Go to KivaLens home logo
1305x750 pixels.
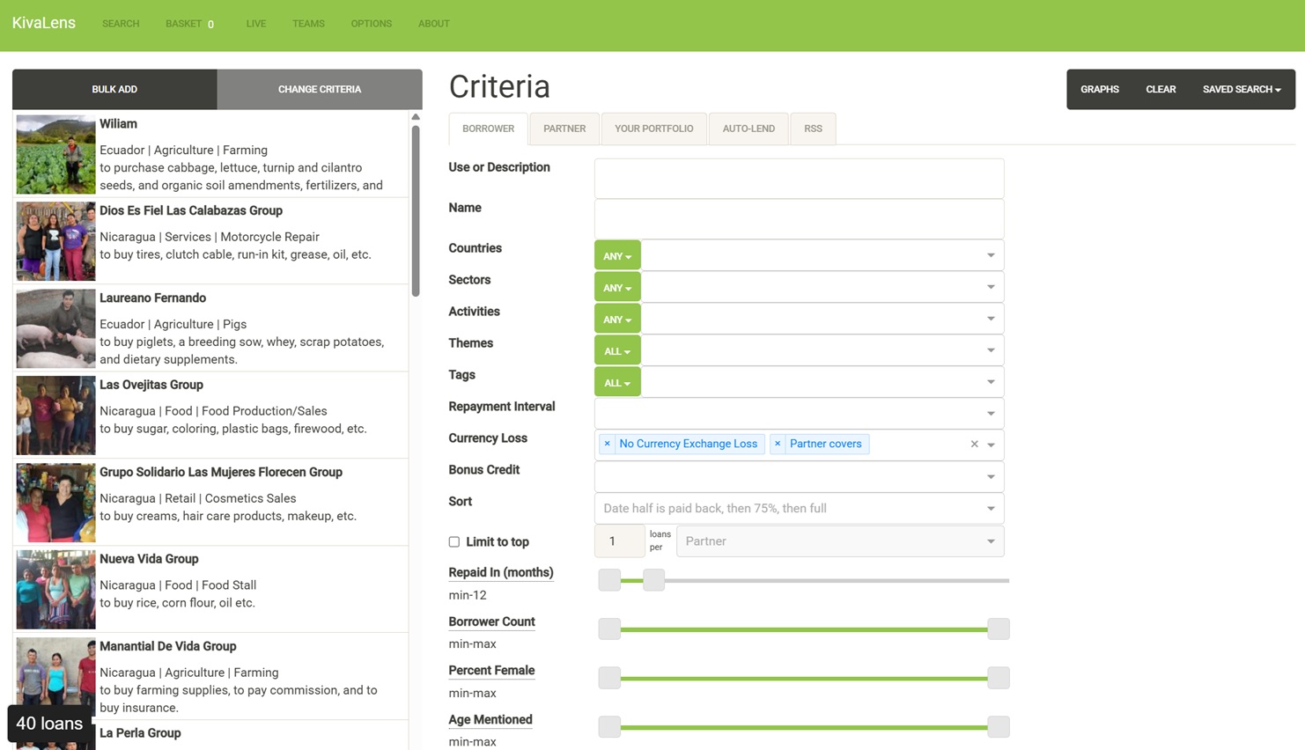[44, 23]
